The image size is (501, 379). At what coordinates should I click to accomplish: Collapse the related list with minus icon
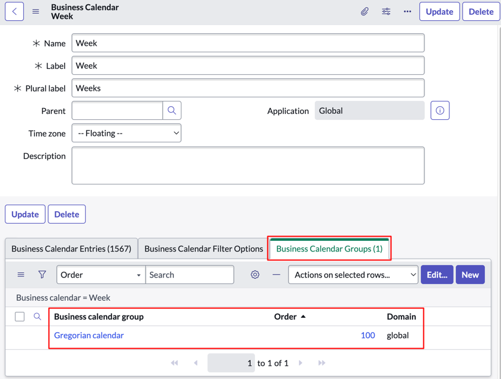point(276,275)
